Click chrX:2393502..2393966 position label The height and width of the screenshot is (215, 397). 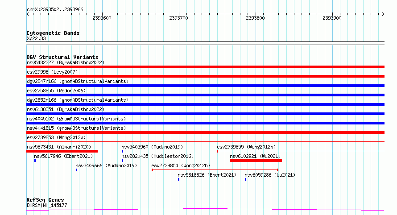[x=55, y=10]
